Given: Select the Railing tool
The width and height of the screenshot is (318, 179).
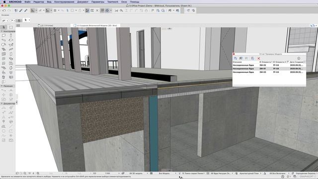Looking at the screenshot, I should pos(11,49).
